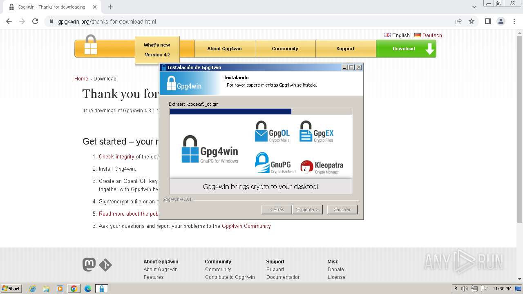
Task: Open What's new Version 4.2 tab
Action: click(x=157, y=50)
